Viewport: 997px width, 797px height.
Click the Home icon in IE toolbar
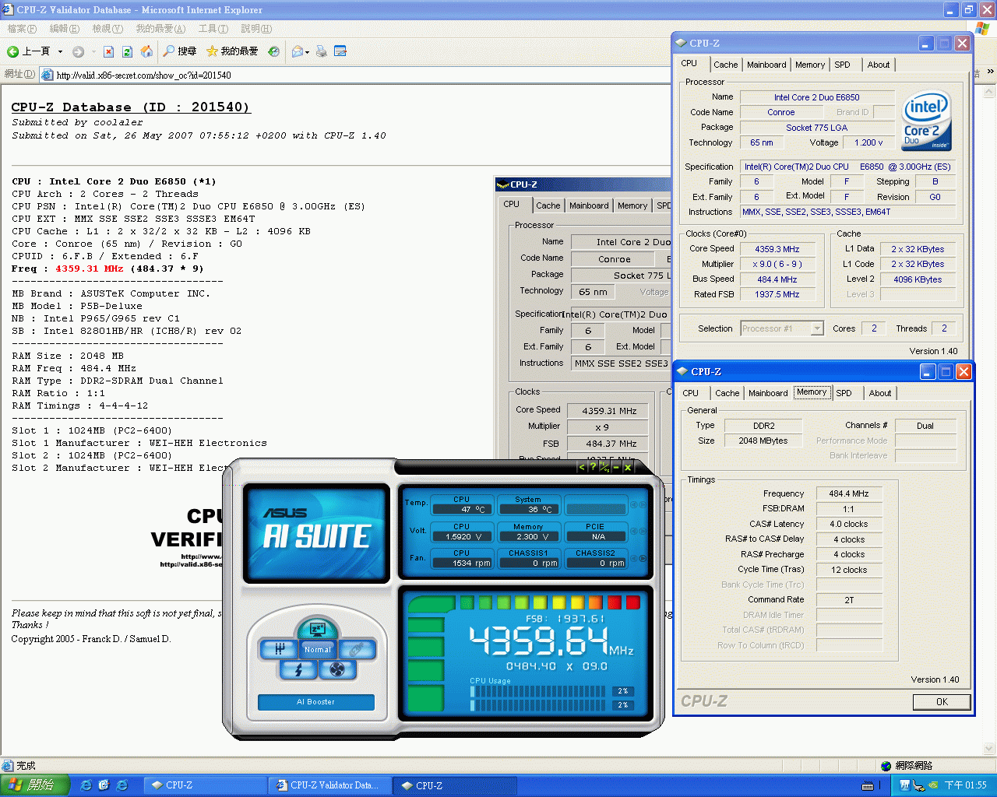(x=146, y=51)
